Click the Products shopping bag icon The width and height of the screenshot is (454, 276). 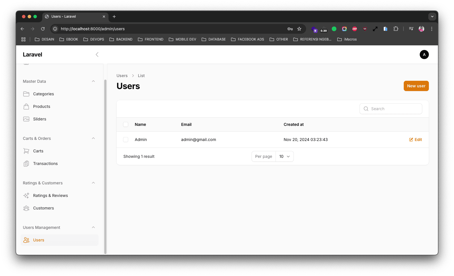coord(26,106)
